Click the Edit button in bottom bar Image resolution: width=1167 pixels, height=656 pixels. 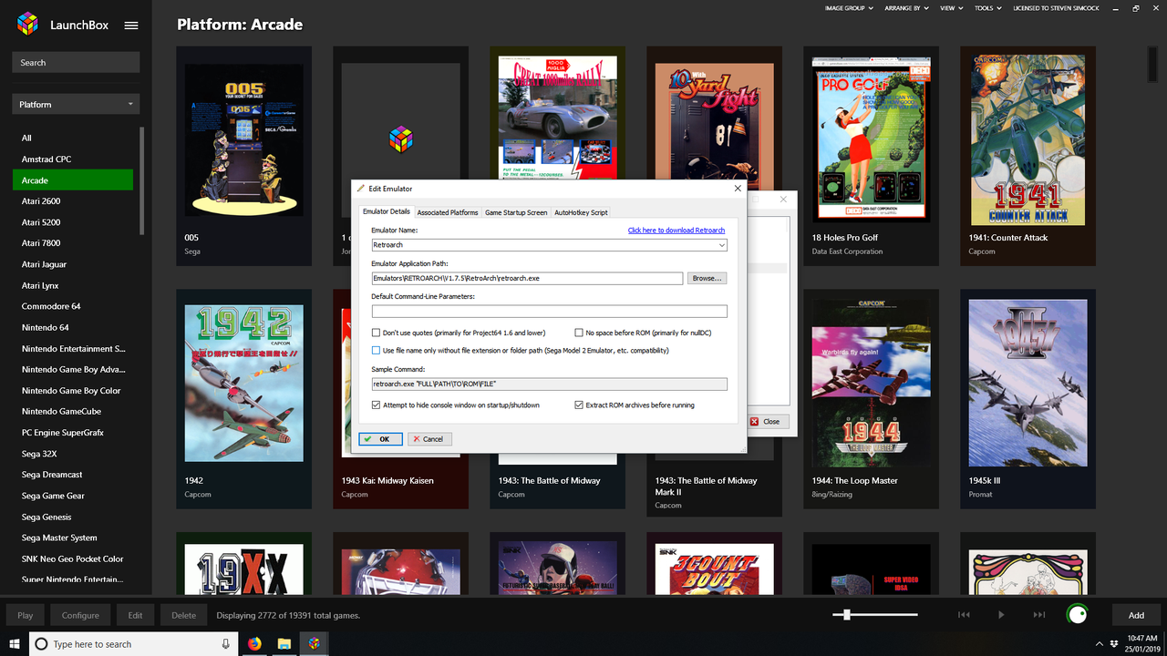pos(135,615)
